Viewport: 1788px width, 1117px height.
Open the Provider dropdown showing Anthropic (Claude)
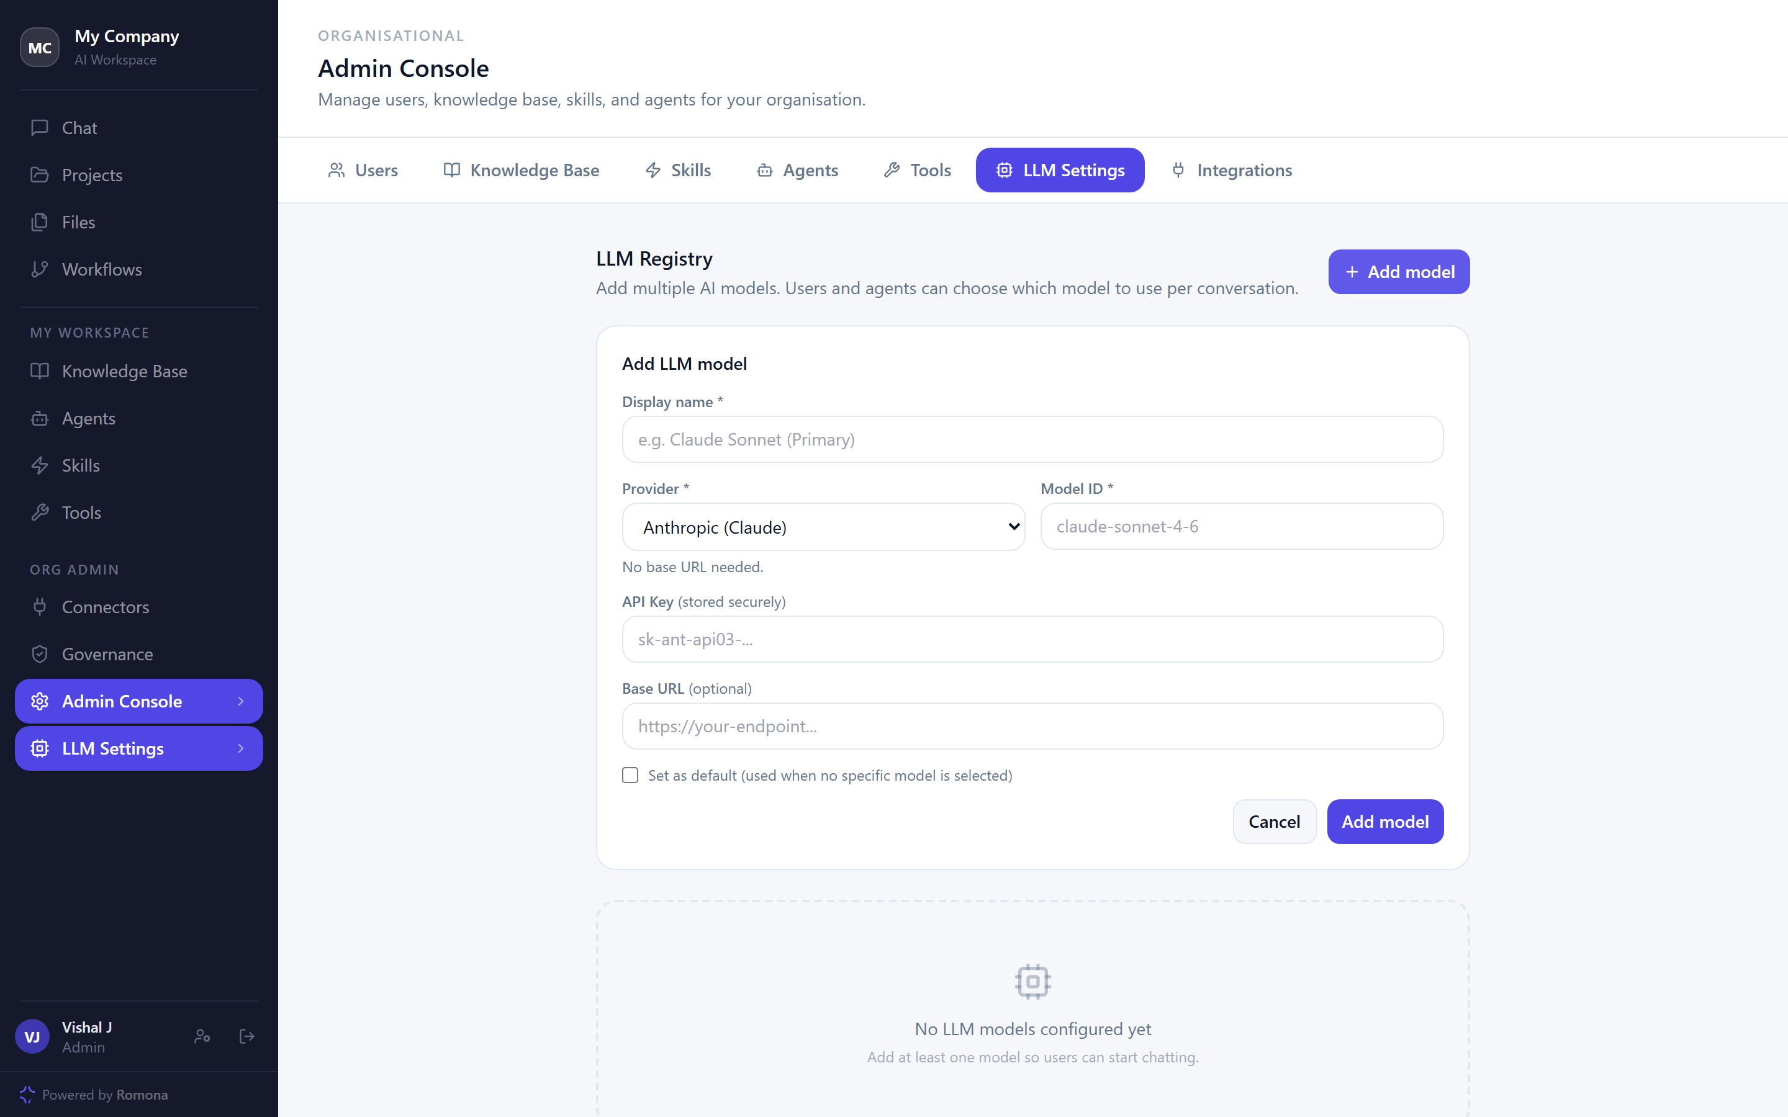point(823,527)
